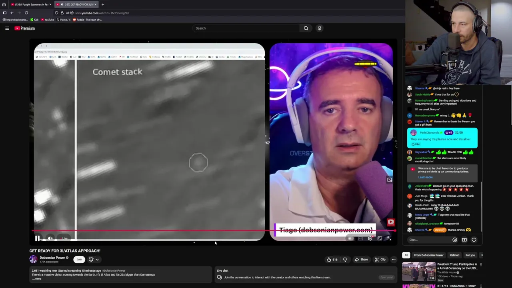The image size is (512, 288).
Task: Select the For you chip
Action: (x=470, y=255)
